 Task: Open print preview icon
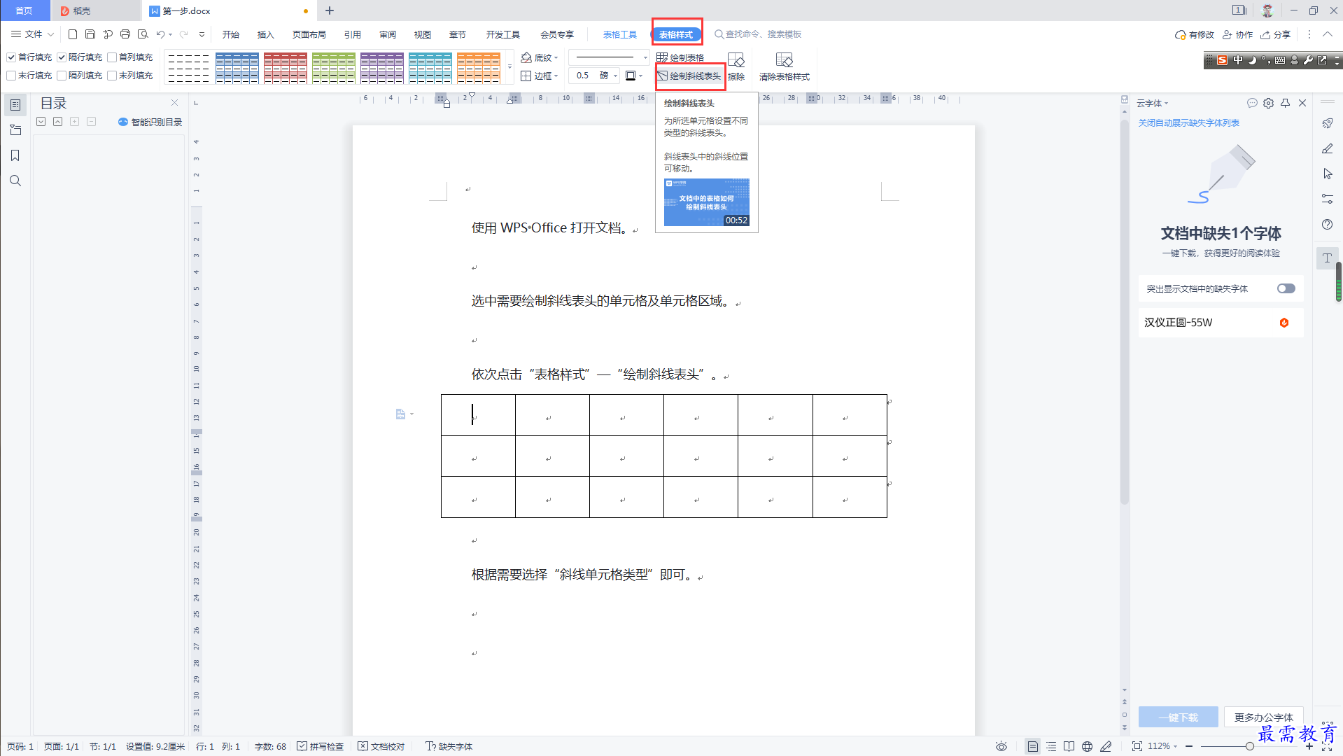[x=143, y=34]
